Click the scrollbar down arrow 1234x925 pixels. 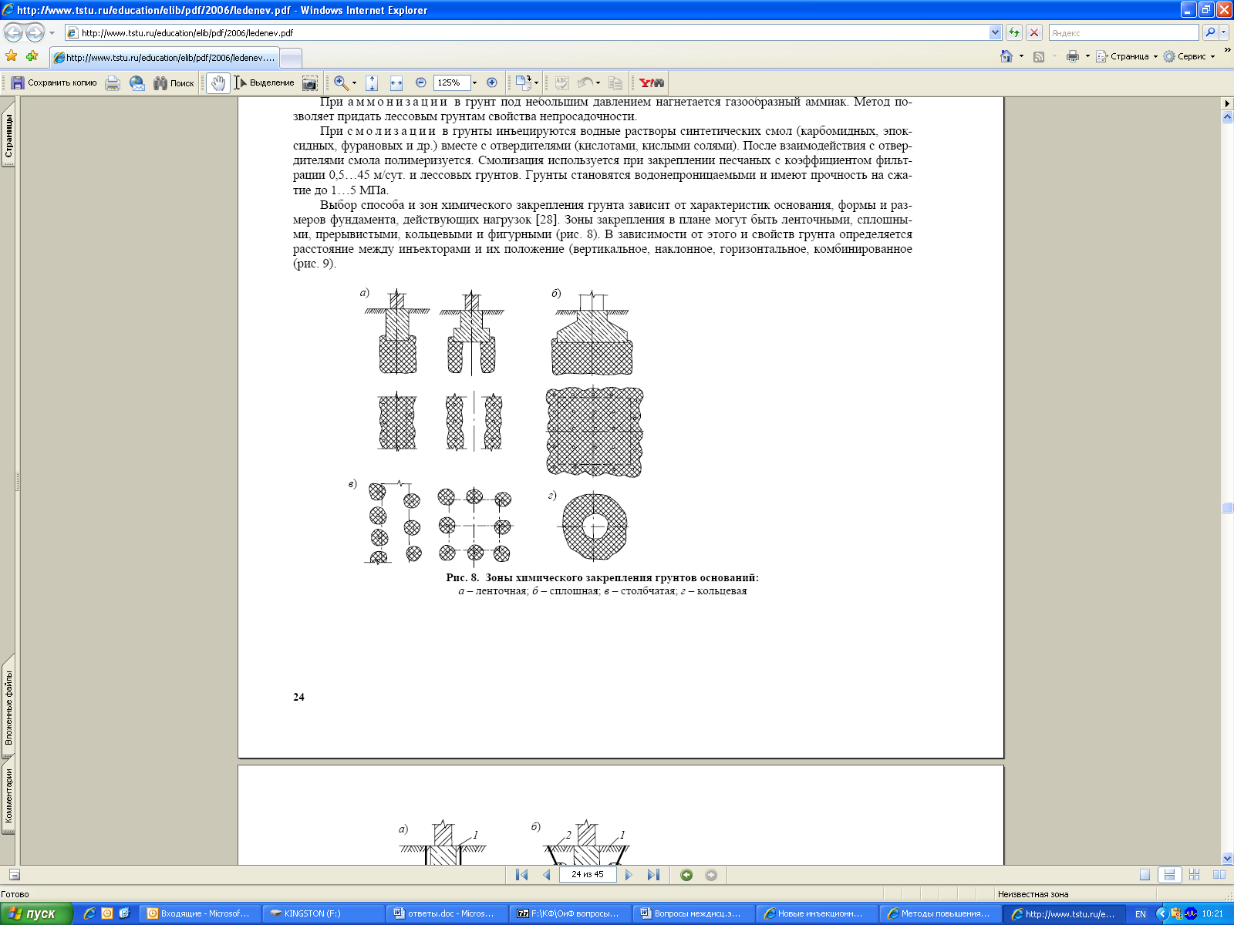tap(1227, 858)
